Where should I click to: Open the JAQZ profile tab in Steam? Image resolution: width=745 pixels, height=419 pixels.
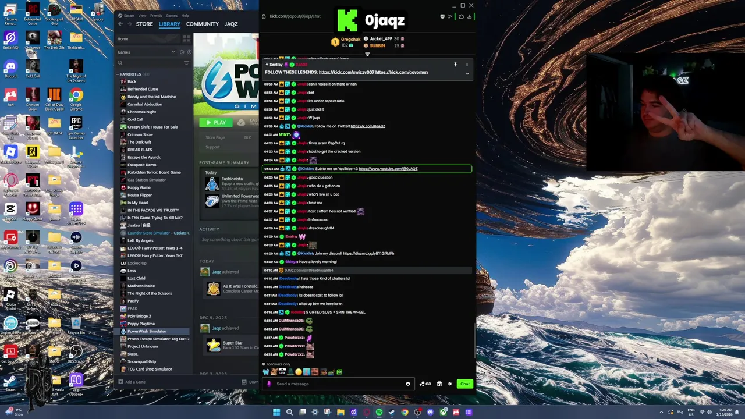231,24
